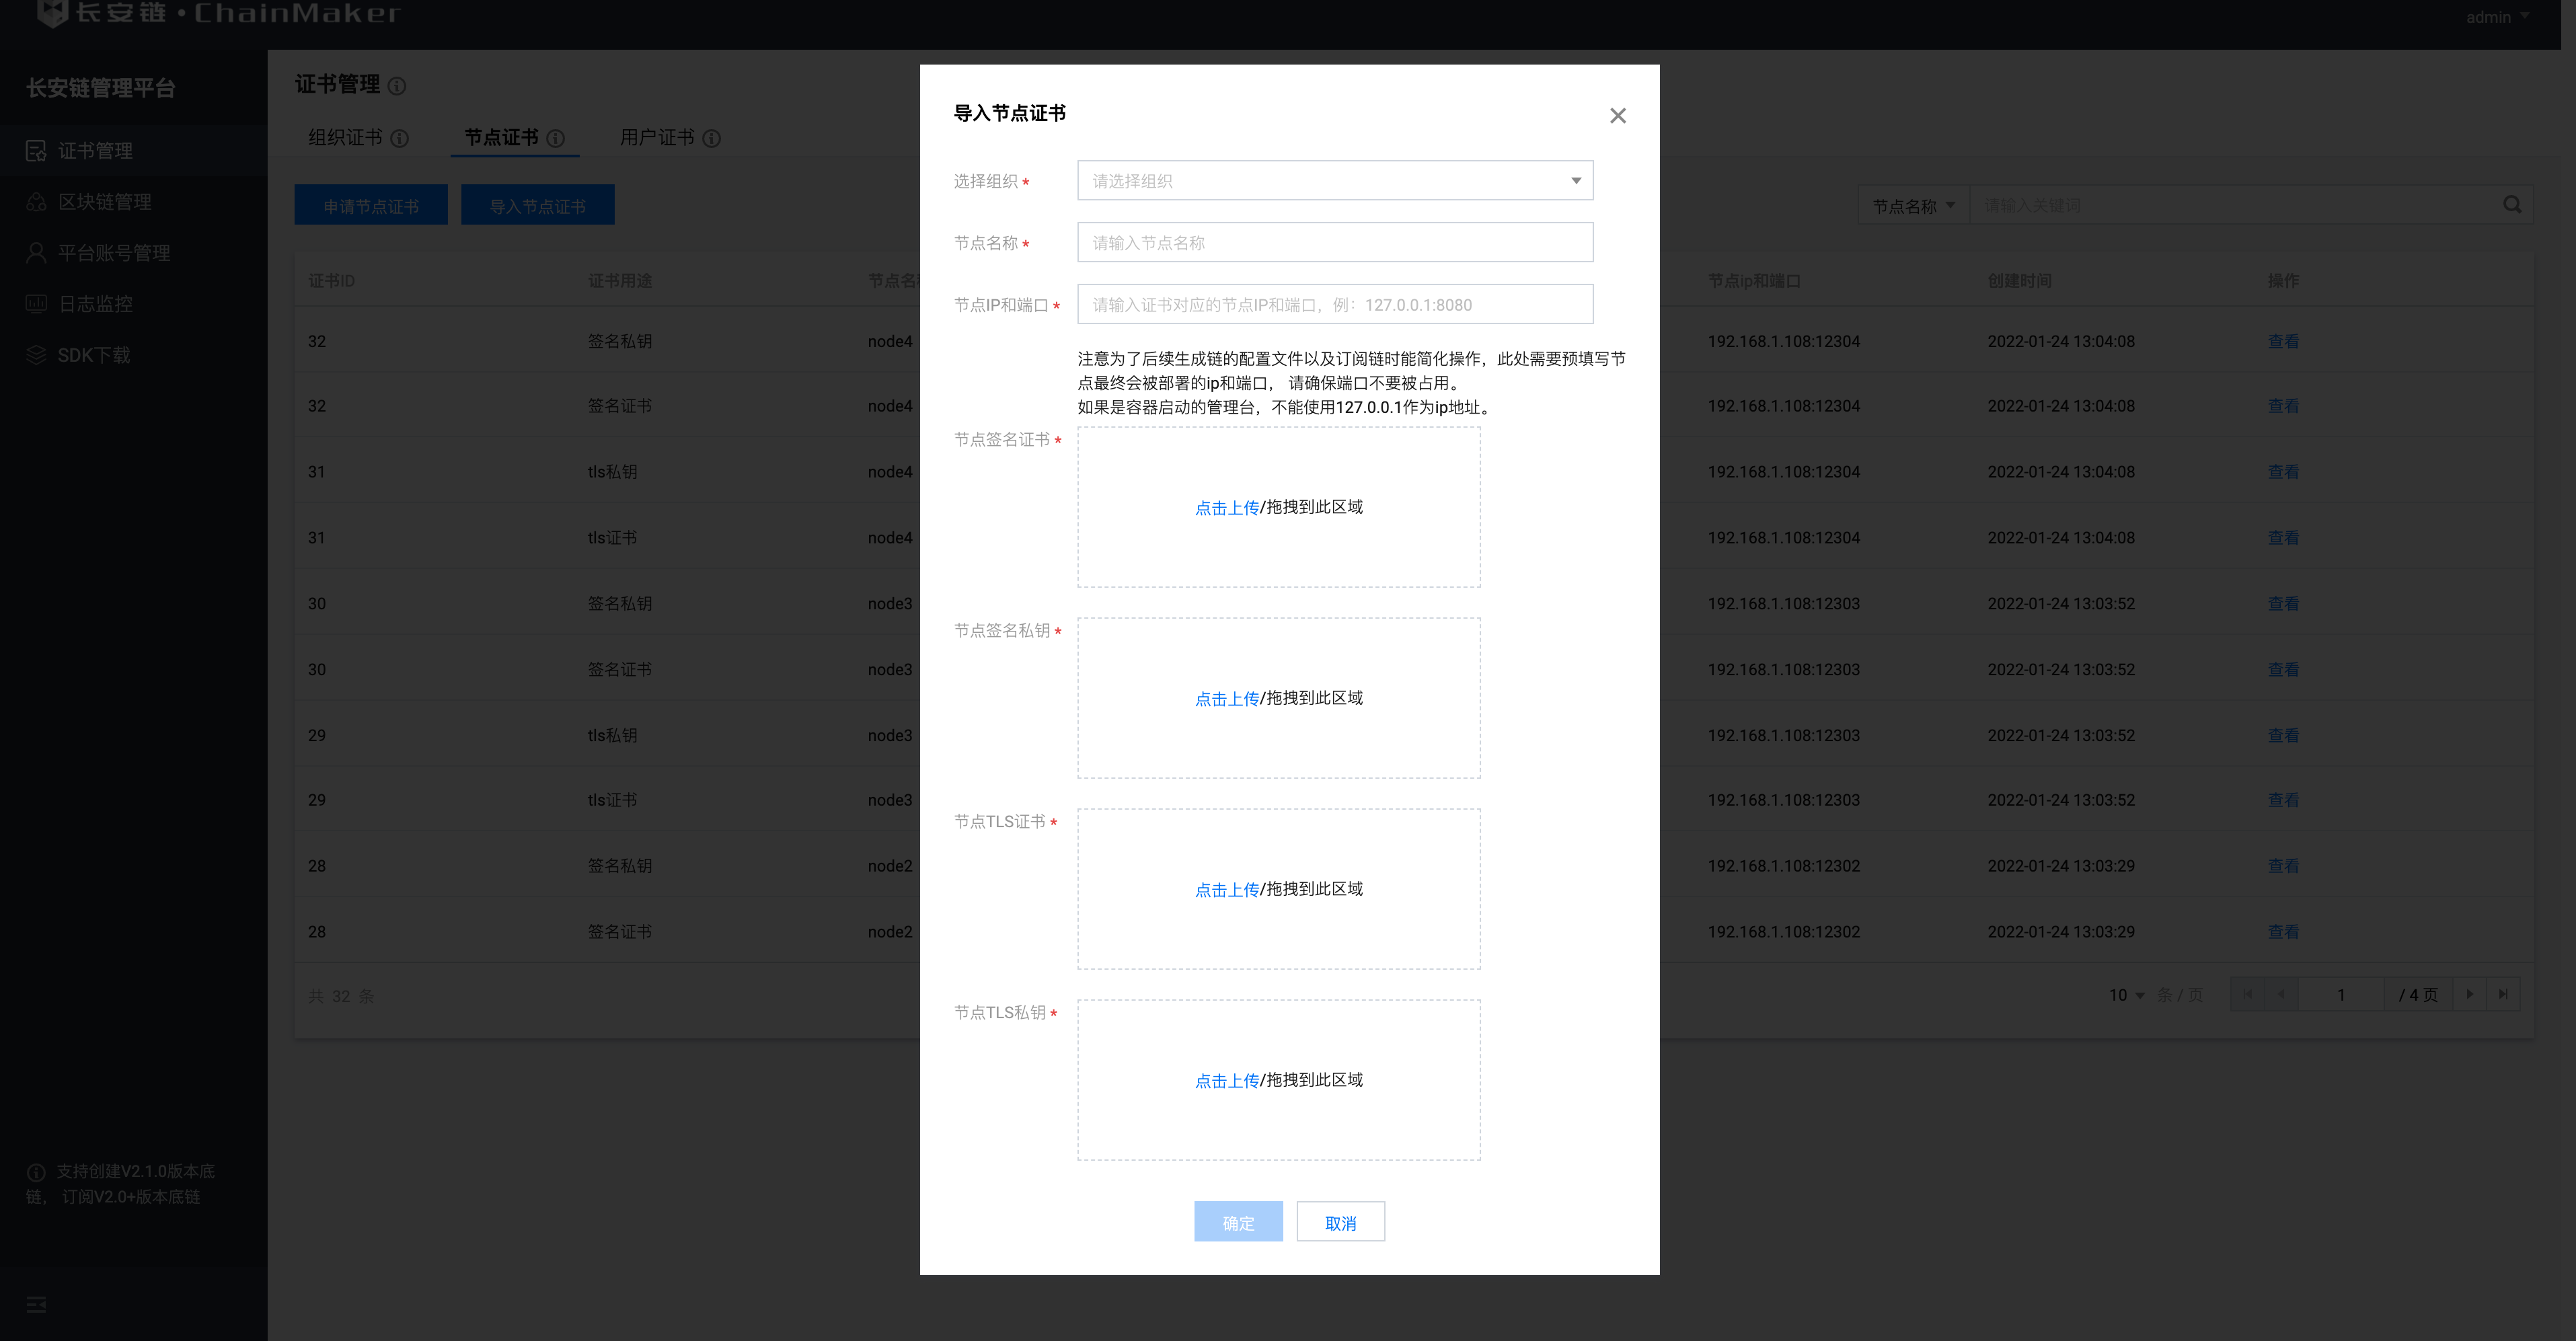Click 查看 for the ID 29 tls私钥 row
Viewport: 2576px width, 1341px height.
pyautogui.click(x=2283, y=736)
